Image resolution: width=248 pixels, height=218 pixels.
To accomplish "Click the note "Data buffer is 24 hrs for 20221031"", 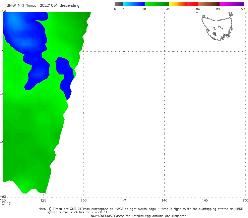I will [x=77, y=212].
